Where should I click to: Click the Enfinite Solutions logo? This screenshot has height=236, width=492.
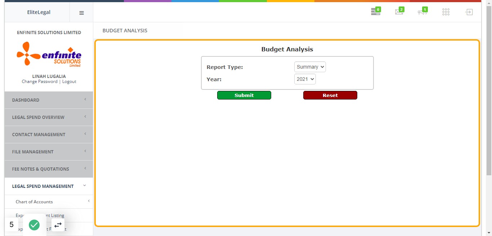coord(49,54)
